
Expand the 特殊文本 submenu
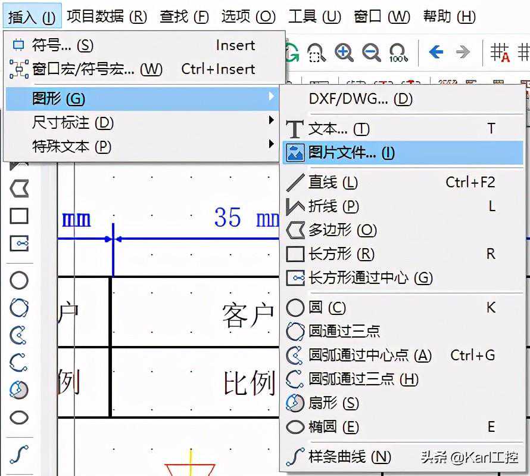pyautogui.click(x=71, y=146)
